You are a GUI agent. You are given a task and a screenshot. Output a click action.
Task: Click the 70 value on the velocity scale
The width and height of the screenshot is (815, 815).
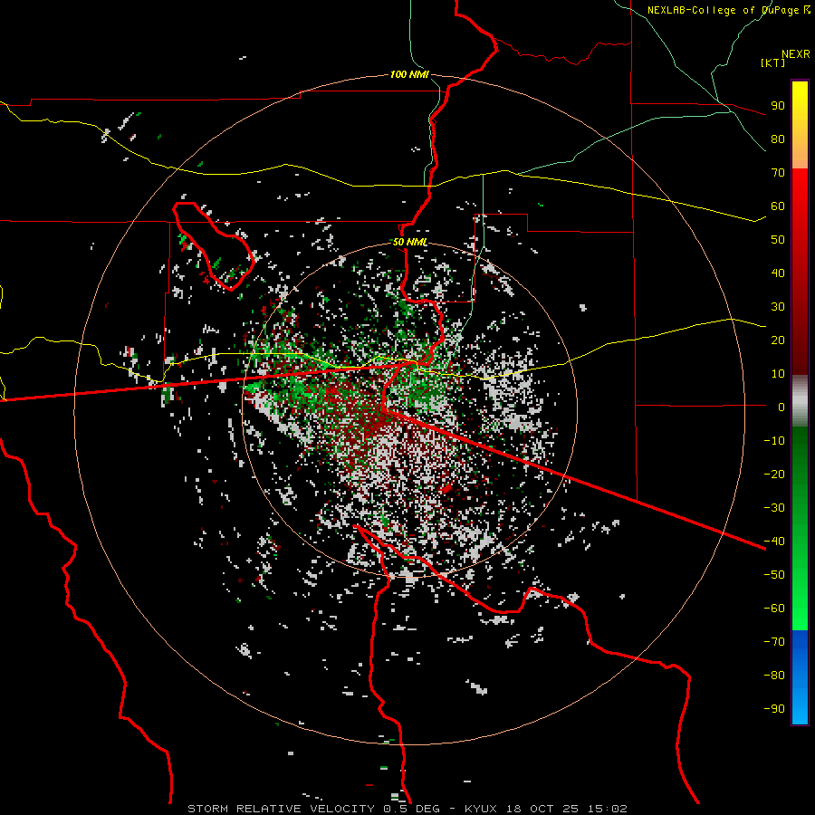778,173
